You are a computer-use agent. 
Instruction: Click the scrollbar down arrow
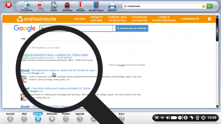coord(217,107)
